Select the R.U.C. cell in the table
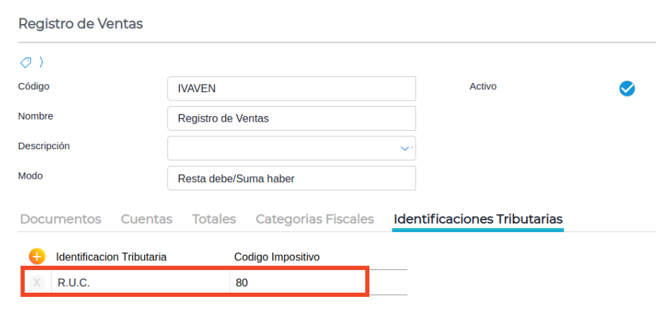This screenshot has width=659, height=325. (141, 283)
